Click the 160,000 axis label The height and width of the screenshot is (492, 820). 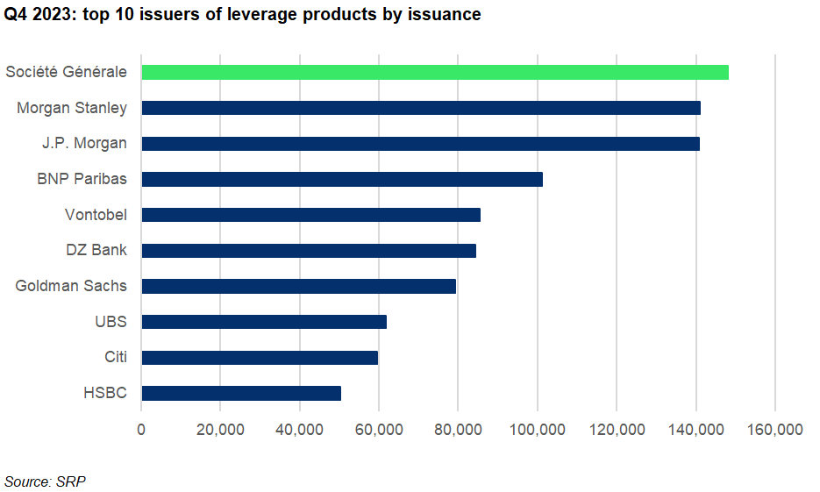click(775, 430)
